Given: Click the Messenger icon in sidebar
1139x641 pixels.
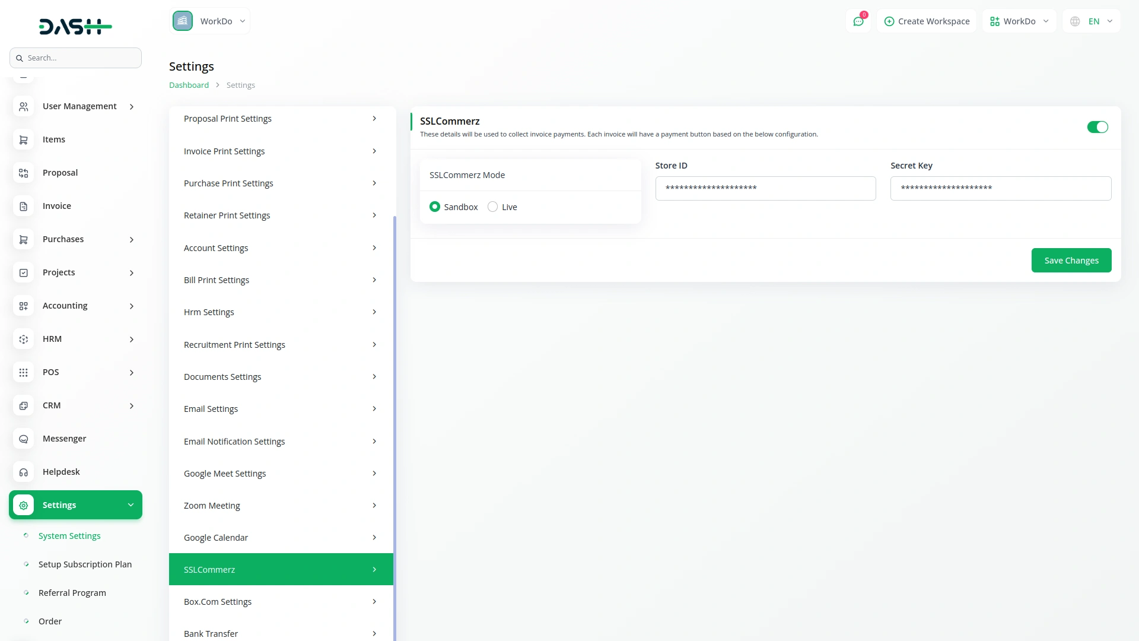Looking at the screenshot, I should [x=24, y=439].
